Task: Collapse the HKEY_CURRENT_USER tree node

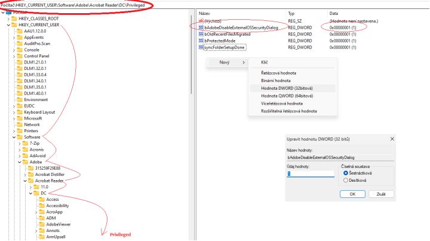Action: pos(8,25)
